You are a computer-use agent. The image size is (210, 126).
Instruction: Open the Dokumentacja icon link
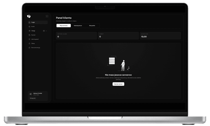tap(29, 48)
